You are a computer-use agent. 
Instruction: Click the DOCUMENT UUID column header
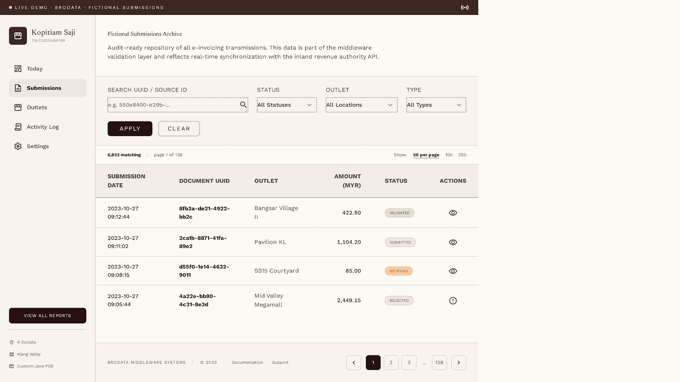(x=204, y=181)
